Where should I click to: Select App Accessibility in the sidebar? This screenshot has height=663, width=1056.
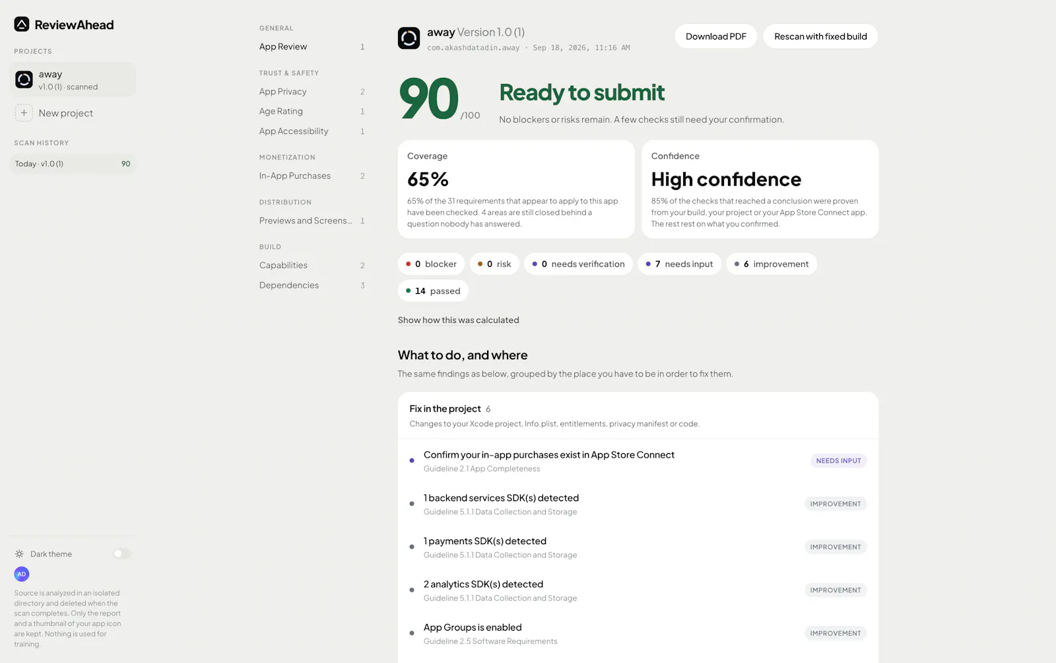pyautogui.click(x=312, y=131)
